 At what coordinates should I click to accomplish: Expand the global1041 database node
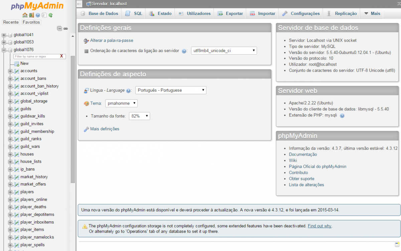point(4,35)
